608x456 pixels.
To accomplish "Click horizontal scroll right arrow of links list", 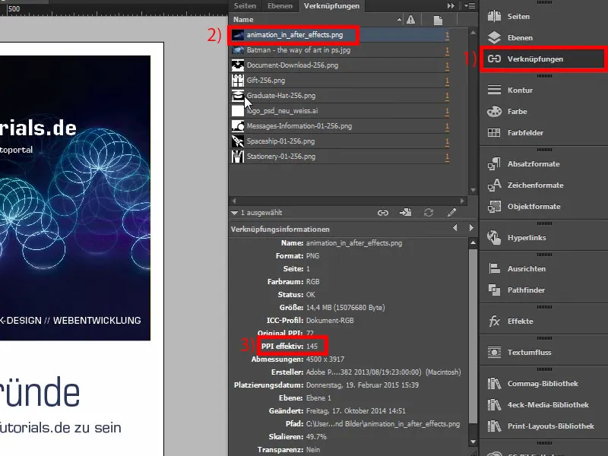I will 462,201.
